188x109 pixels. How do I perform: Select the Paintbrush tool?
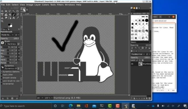pyautogui.click(x=14, y=14)
